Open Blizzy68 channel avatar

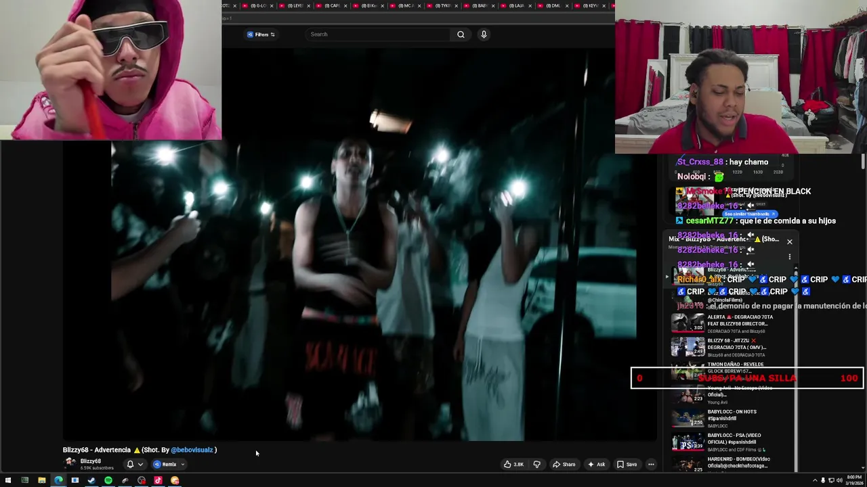click(70, 463)
